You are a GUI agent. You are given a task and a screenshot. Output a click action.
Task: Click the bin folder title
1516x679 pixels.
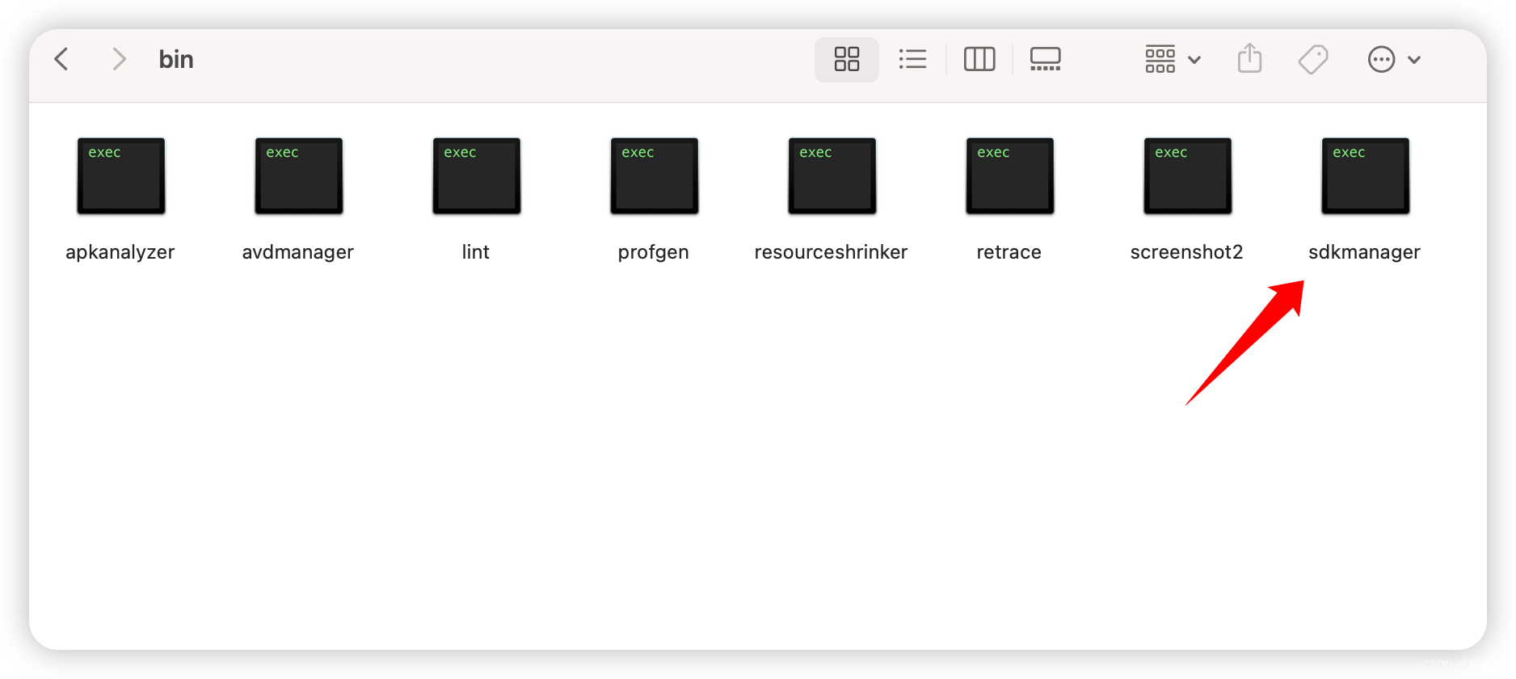click(x=176, y=59)
